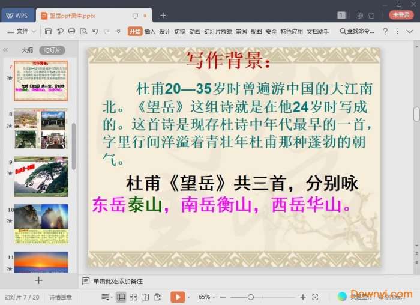Select the 幻灯片 thumbnails tab
Screen dimensions: 420x305
pos(52,50)
